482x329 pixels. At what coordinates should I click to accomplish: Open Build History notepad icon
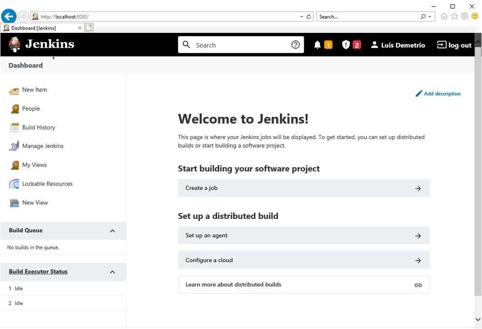[14, 128]
